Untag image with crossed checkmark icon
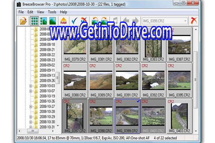Viewport: 215px width, 143px height. pos(84,21)
